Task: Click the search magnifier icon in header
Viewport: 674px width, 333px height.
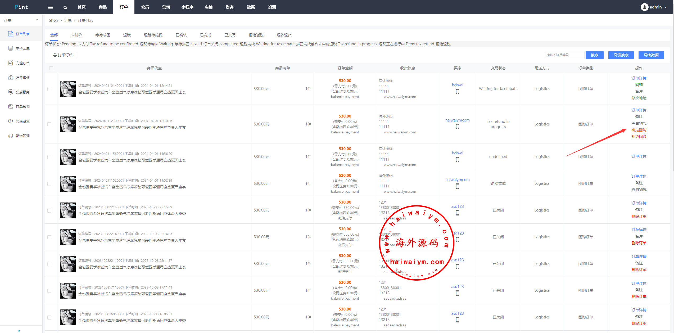Action: [x=65, y=7]
